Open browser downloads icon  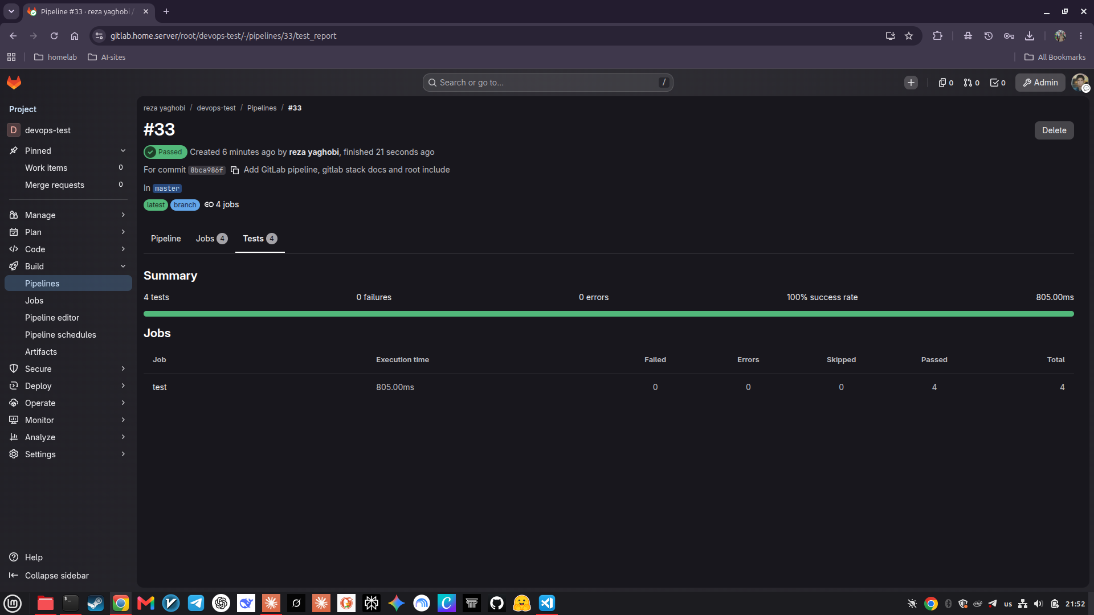point(1030,36)
